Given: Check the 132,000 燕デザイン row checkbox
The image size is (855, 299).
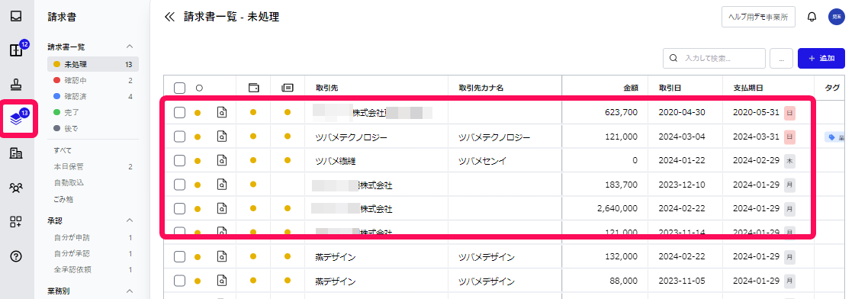Looking at the screenshot, I should click(x=180, y=256).
